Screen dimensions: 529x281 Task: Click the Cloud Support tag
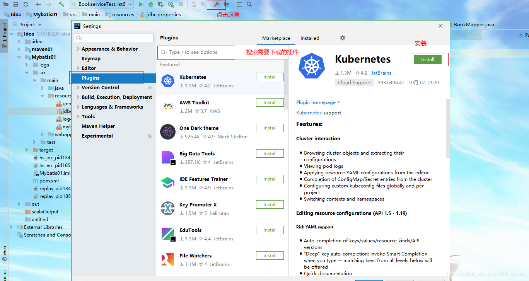pos(354,83)
